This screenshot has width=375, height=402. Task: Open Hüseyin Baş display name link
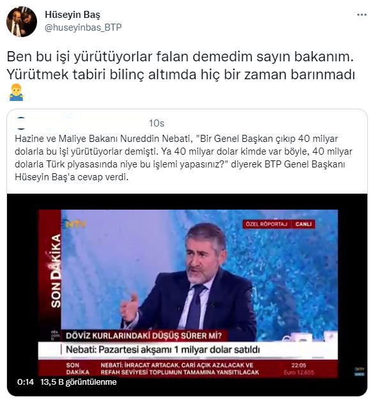(73, 15)
